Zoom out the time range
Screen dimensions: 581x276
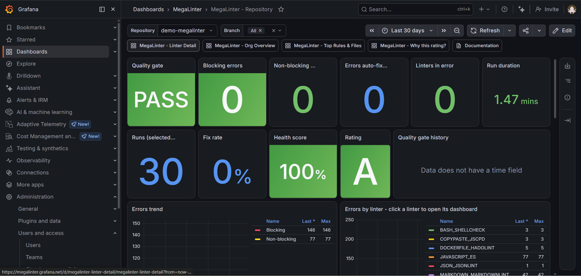[x=457, y=31]
